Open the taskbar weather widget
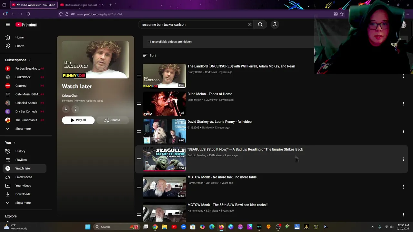 tap(15, 227)
